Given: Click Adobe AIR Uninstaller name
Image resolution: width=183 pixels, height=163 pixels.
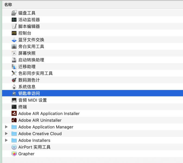Looking at the screenshot, I should pyautogui.click(x=40, y=120).
